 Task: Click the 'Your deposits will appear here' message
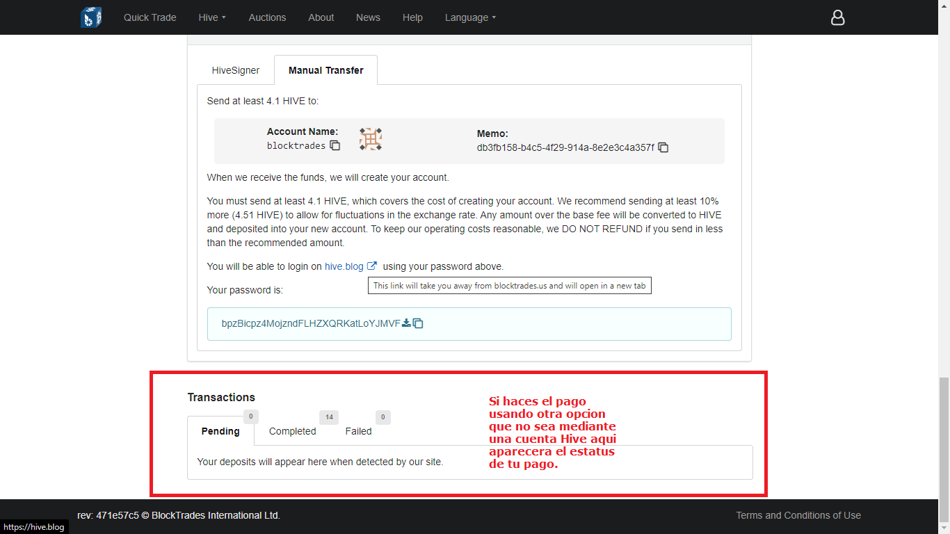point(320,461)
